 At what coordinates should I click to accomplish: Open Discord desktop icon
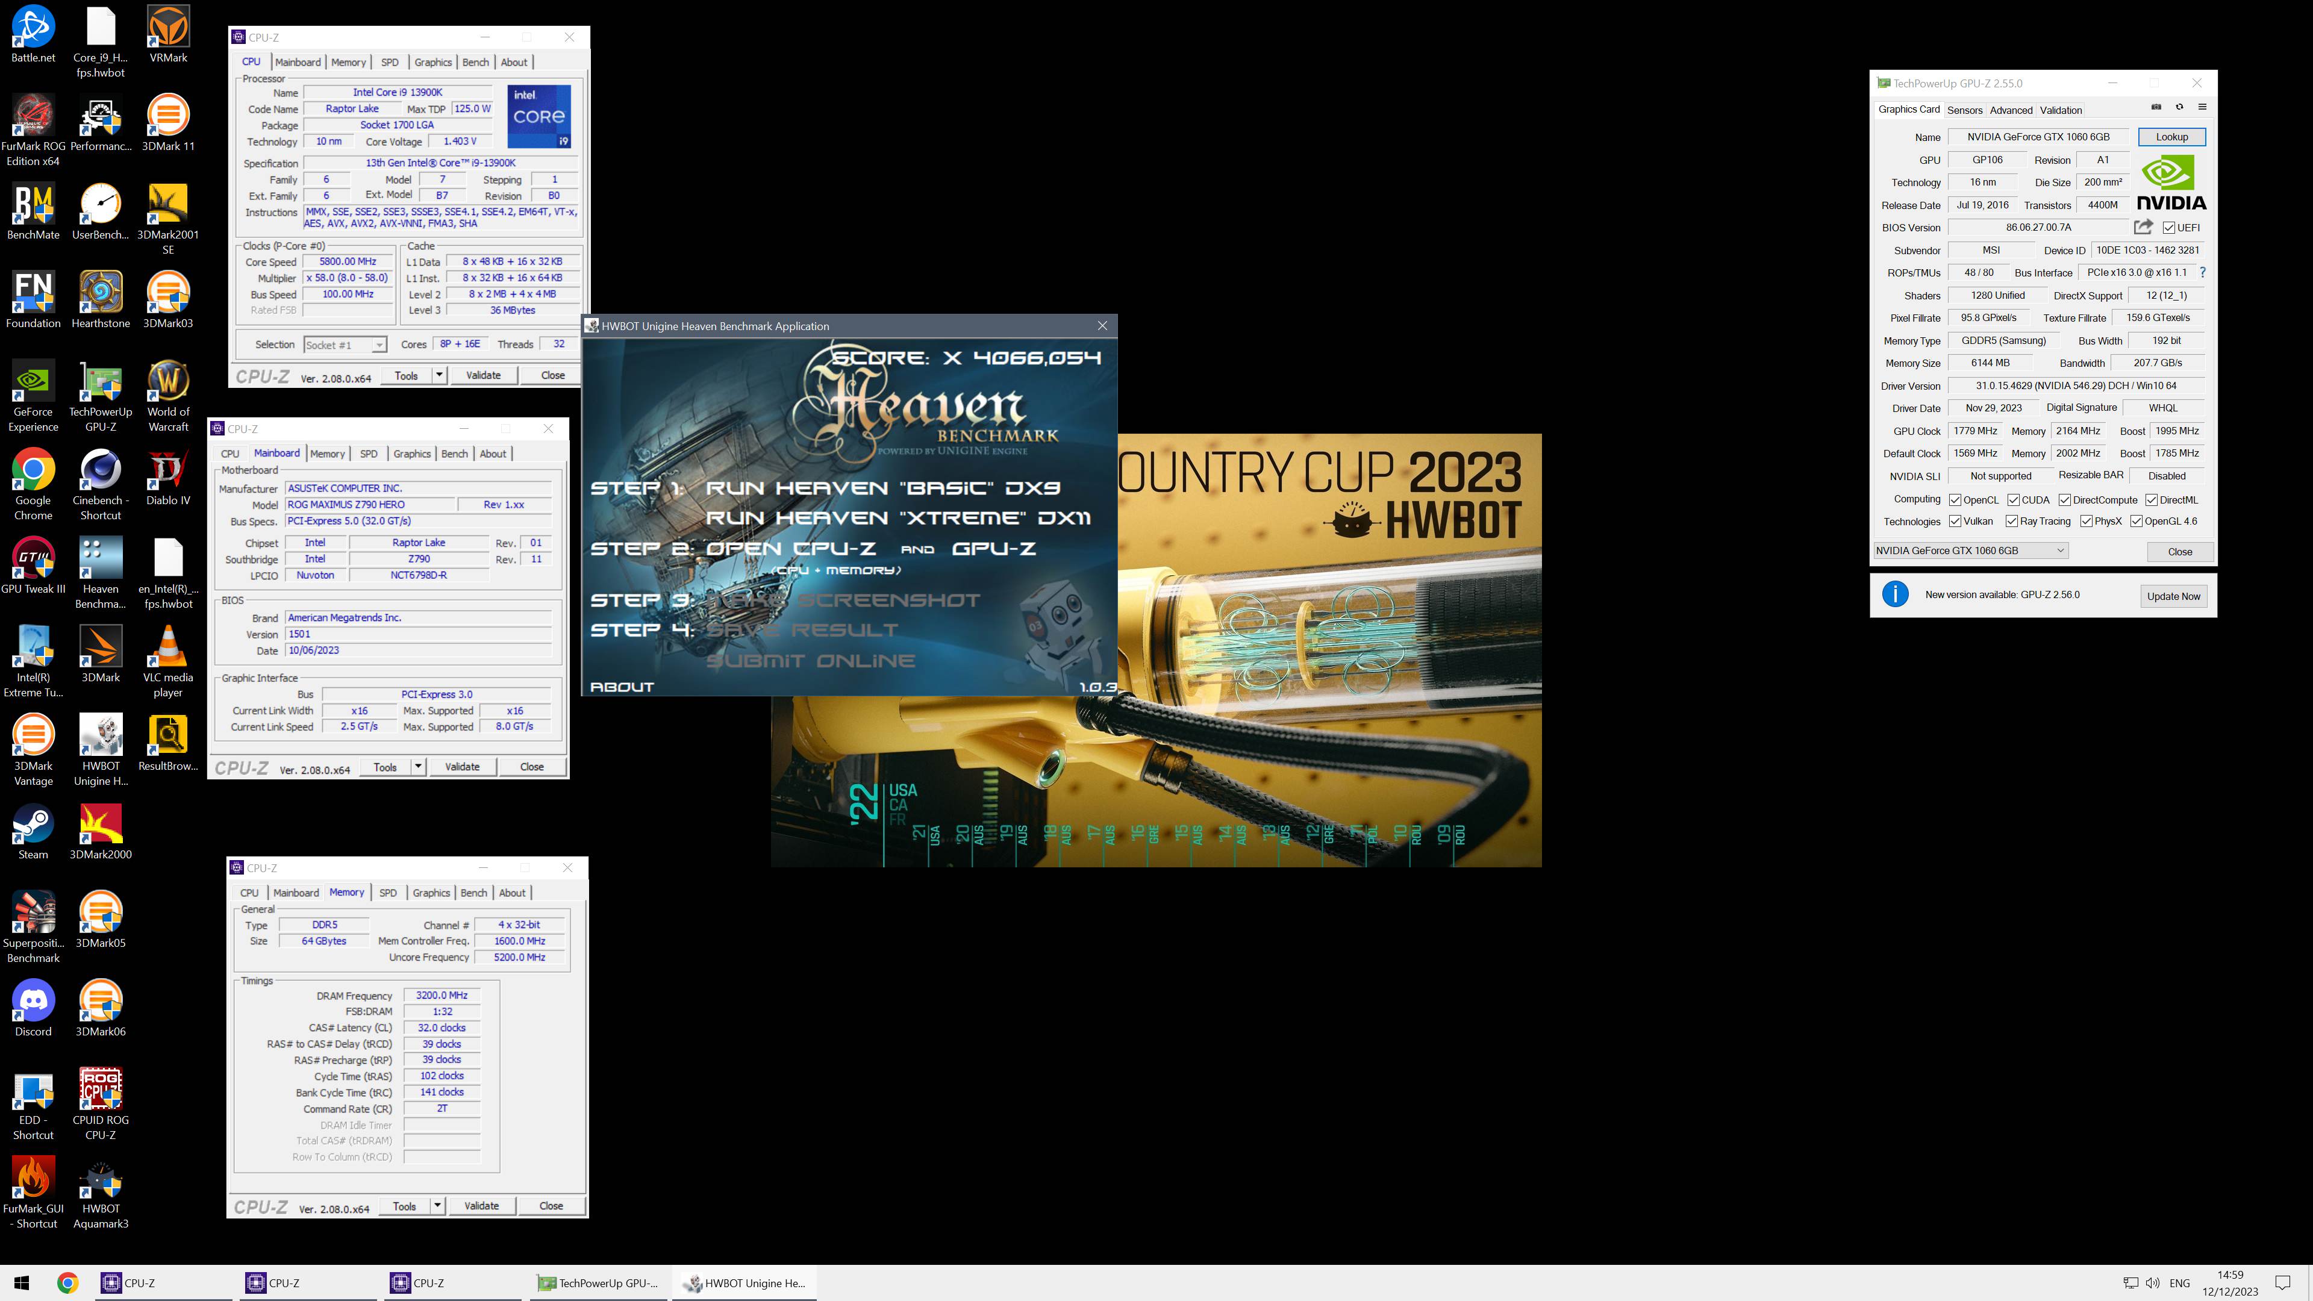pyautogui.click(x=33, y=1008)
